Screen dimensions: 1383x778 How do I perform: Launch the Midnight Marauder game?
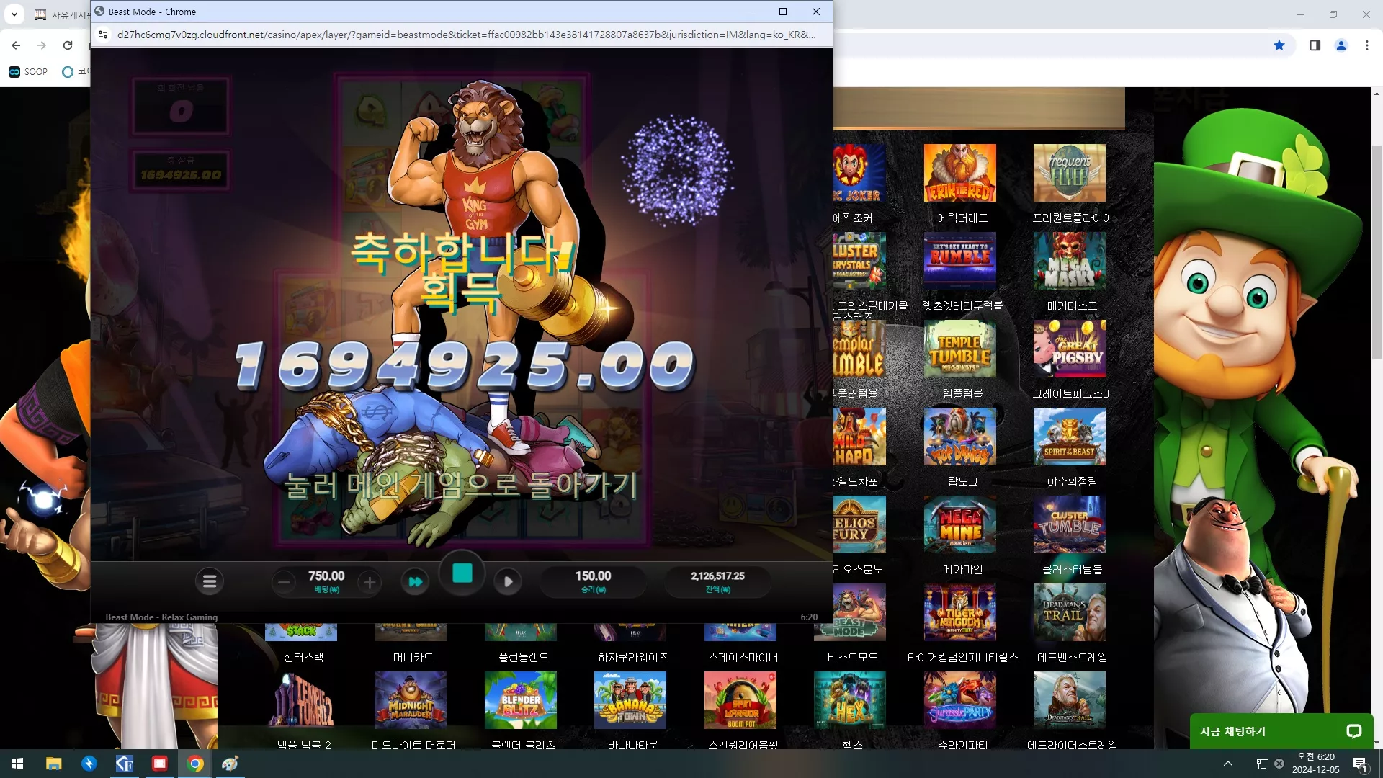(x=411, y=700)
